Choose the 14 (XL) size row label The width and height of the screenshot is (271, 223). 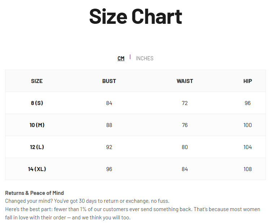tap(37, 169)
